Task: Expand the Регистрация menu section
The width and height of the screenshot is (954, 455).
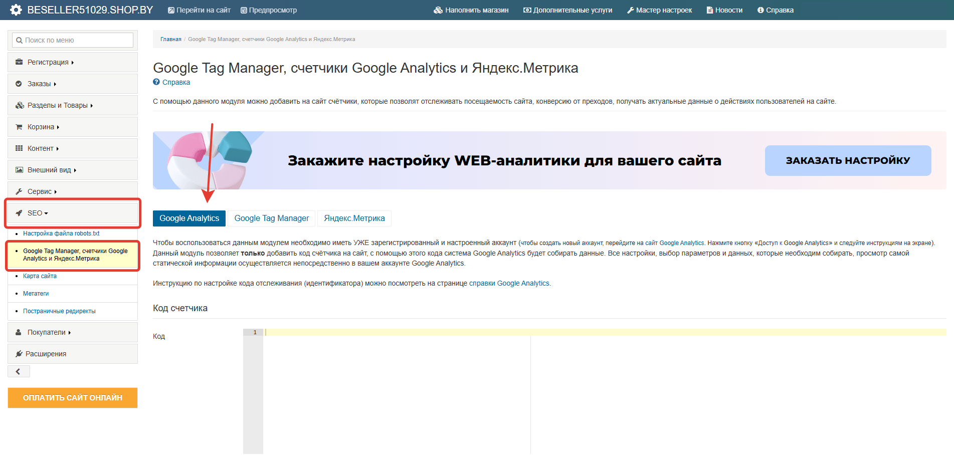Action: 48,62
